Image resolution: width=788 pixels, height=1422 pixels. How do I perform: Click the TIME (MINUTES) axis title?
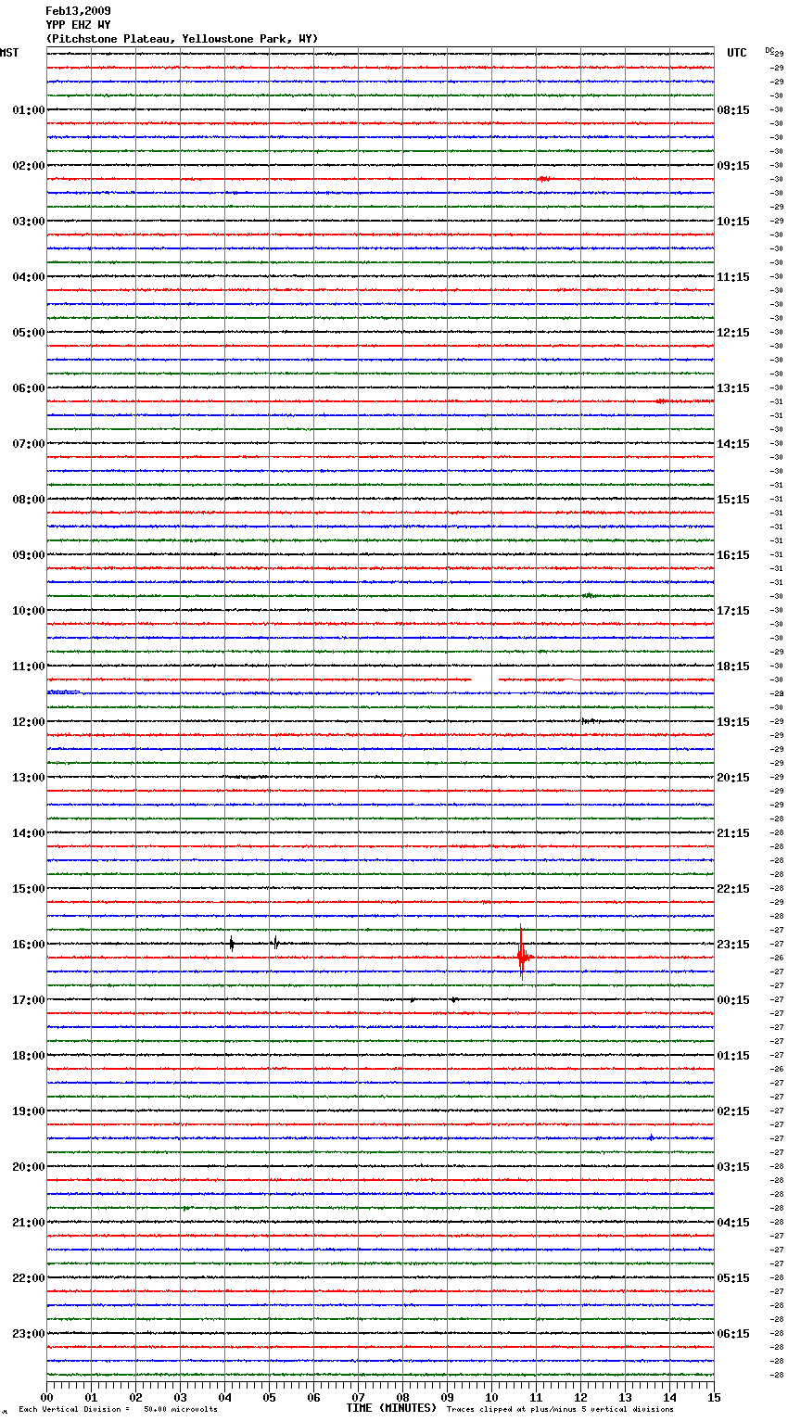click(x=391, y=1408)
